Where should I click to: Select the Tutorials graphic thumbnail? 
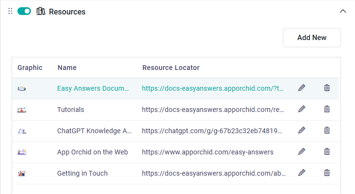22,110
